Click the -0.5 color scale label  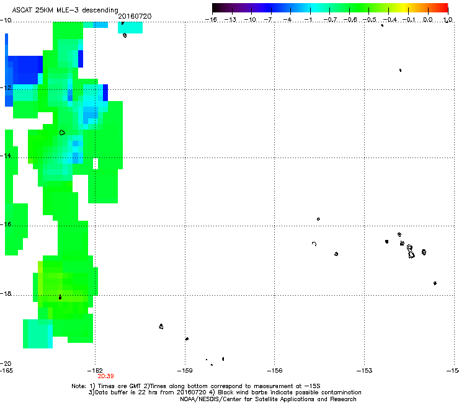tap(370, 20)
